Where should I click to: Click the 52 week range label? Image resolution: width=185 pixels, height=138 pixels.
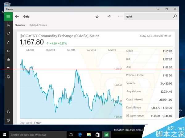(135, 116)
